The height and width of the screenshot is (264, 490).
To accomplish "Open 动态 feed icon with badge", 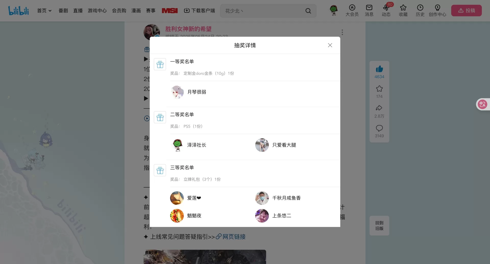I will coord(386,11).
